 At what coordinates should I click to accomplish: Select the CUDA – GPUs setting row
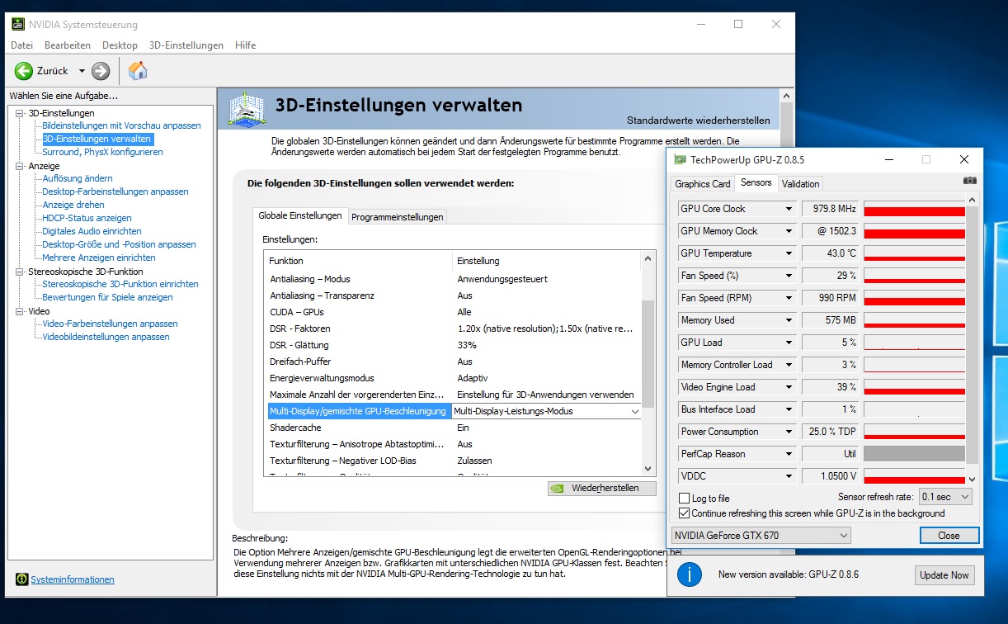452,312
